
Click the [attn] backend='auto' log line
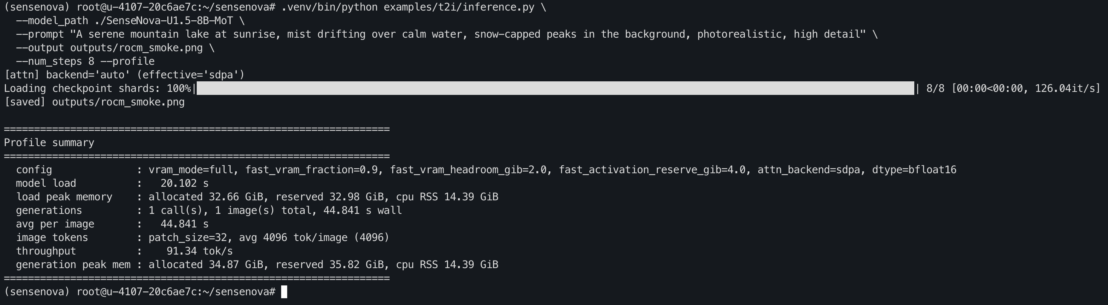[124, 75]
